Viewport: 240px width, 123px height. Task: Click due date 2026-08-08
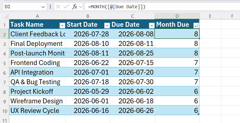[132, 34]
